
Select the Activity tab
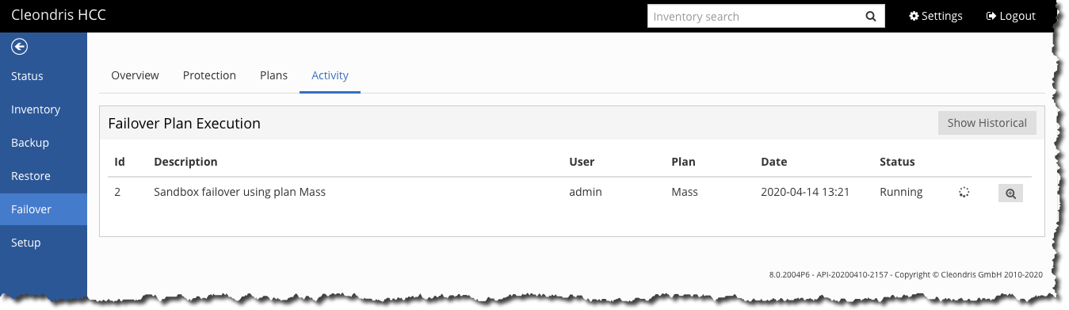(x=330, y=75)
